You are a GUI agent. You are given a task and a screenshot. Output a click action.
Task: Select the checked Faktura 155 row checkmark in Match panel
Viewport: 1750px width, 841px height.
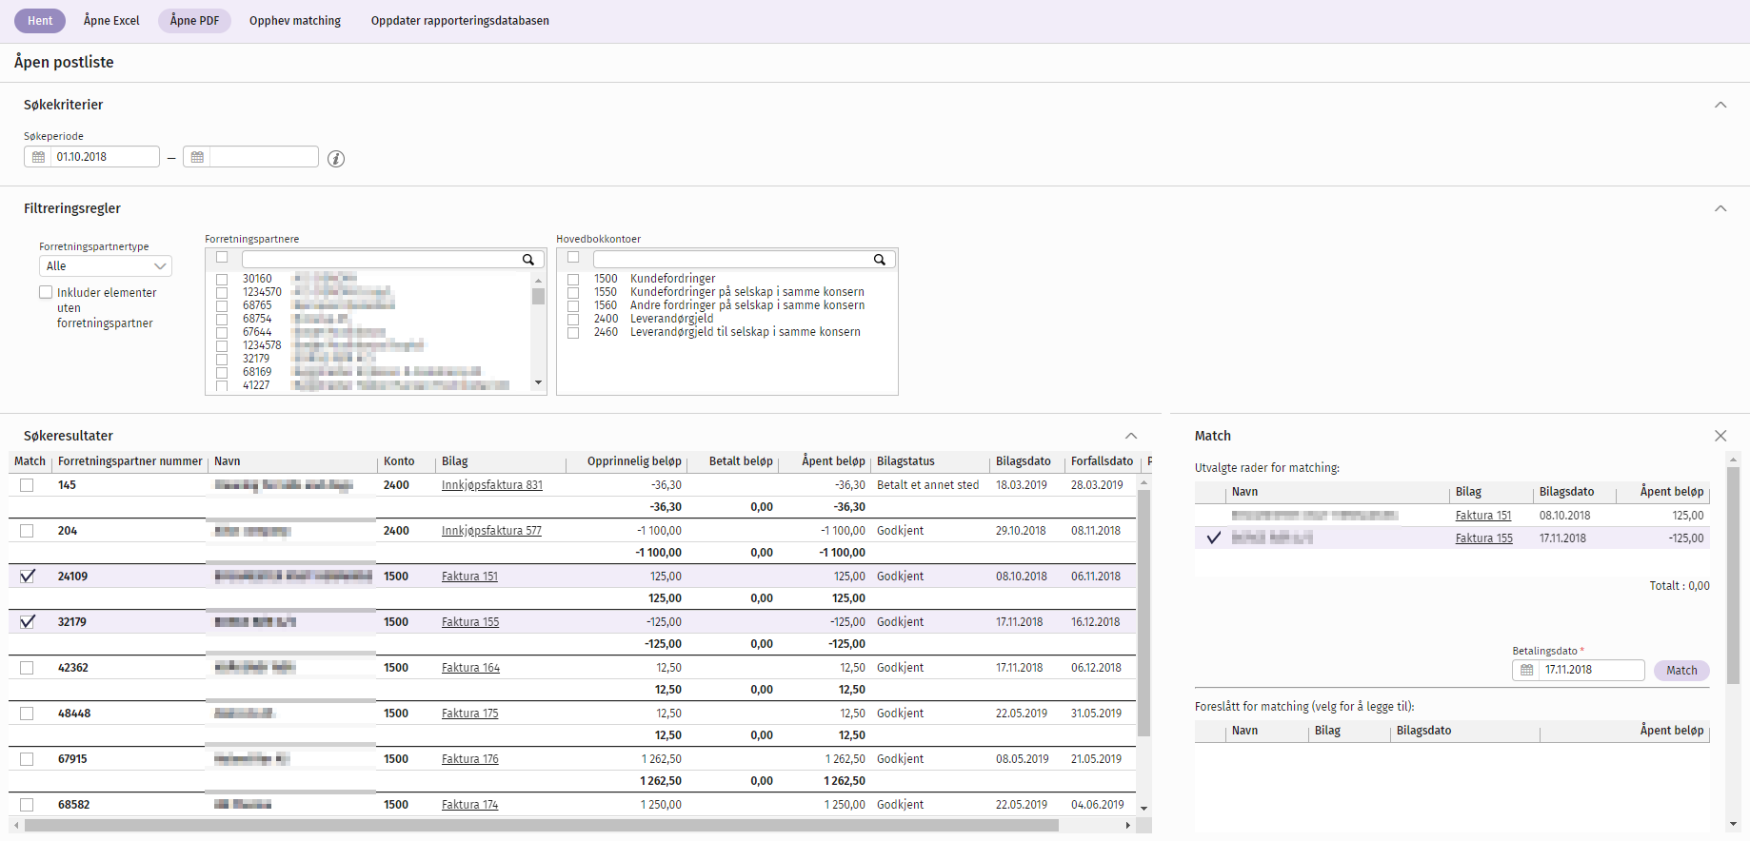coord(1213,538)
